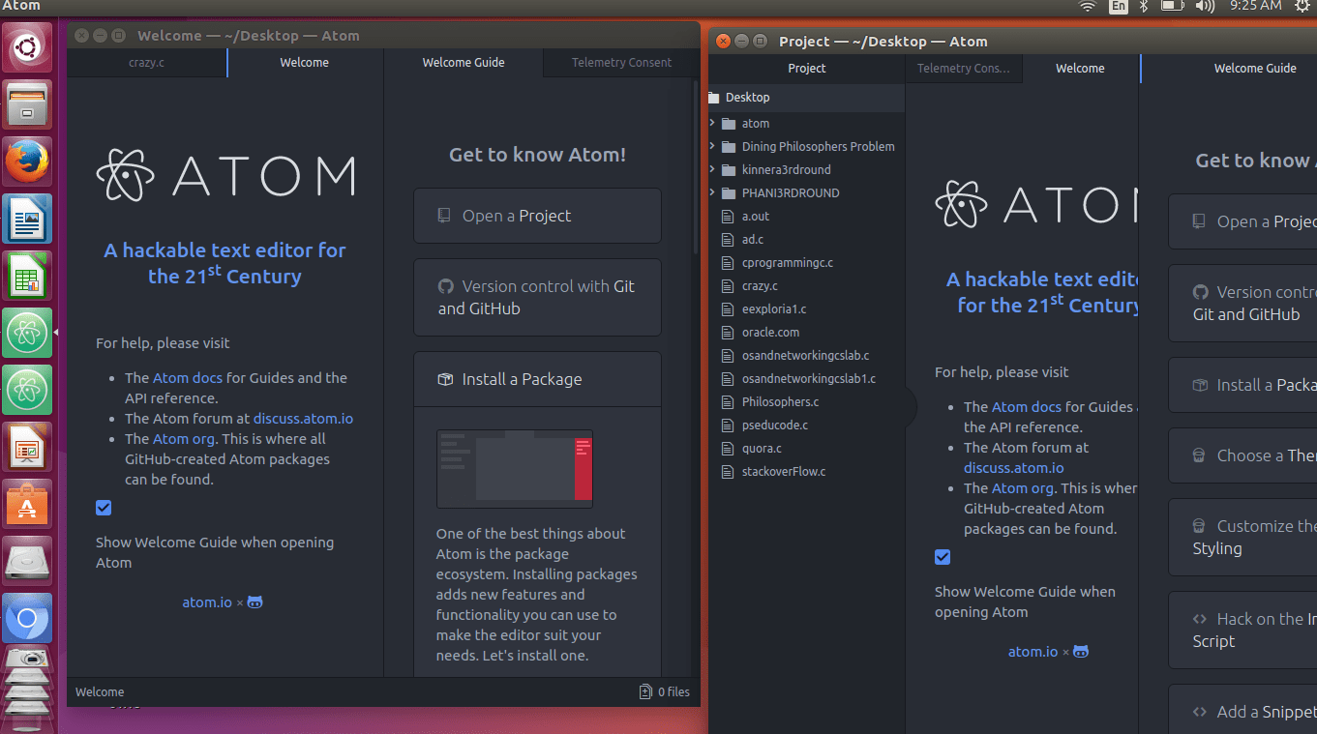
Task: Uncheck Show Welcome Guide in left window
Action: click(x=104, y=508)
